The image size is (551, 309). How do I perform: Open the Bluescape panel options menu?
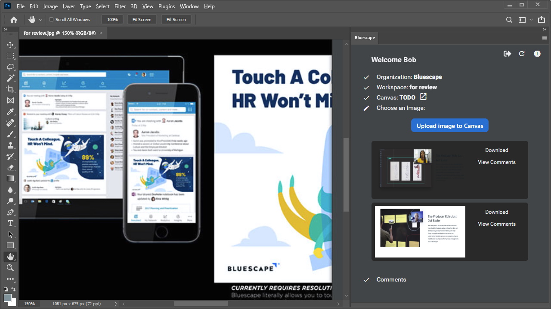click(x=545, y=38)
